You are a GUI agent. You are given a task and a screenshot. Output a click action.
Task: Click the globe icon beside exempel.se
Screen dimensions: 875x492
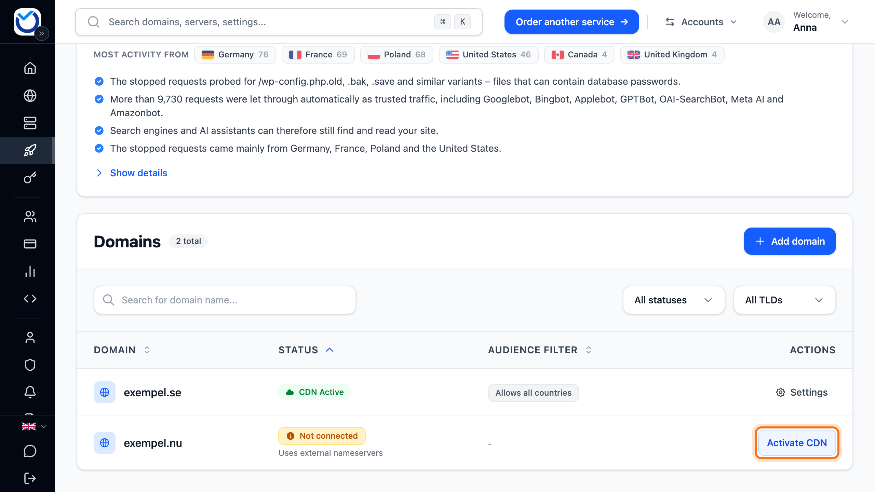[105, 392]
